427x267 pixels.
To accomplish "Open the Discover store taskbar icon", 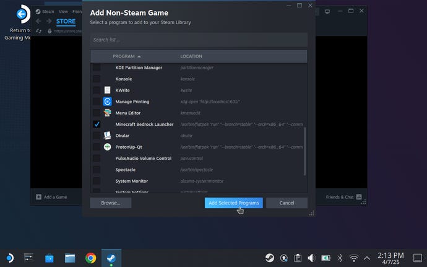I will tap(50, 258).
